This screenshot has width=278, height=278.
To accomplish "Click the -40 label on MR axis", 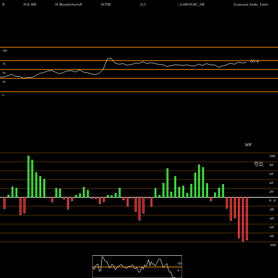I will coord(271,219).
